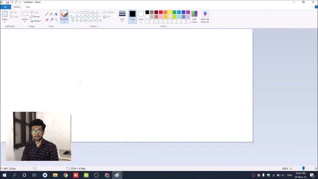Open the Size line thickness dropdown

(x=122, y=16)
